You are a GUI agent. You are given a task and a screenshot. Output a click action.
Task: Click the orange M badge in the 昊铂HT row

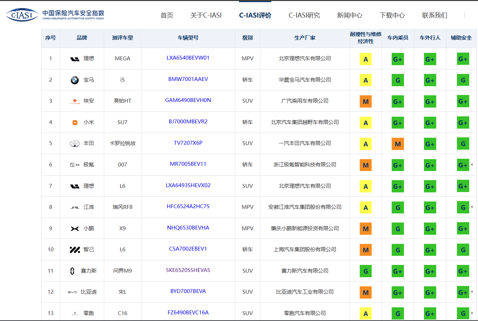pyautogui.click(x=366, y=101)
